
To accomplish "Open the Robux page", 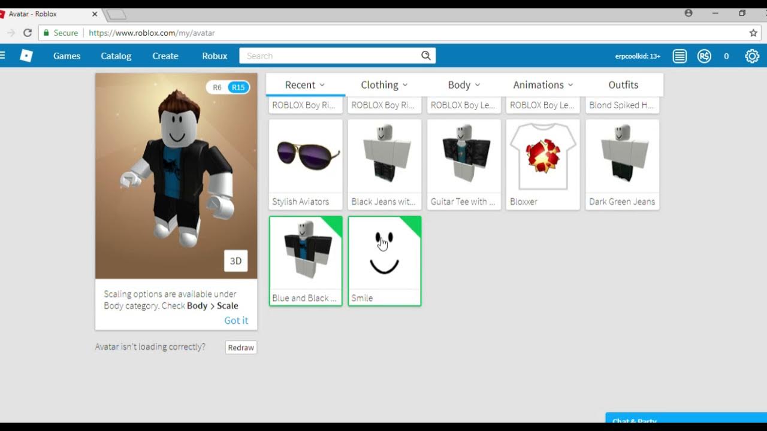I will click(215, 56).
